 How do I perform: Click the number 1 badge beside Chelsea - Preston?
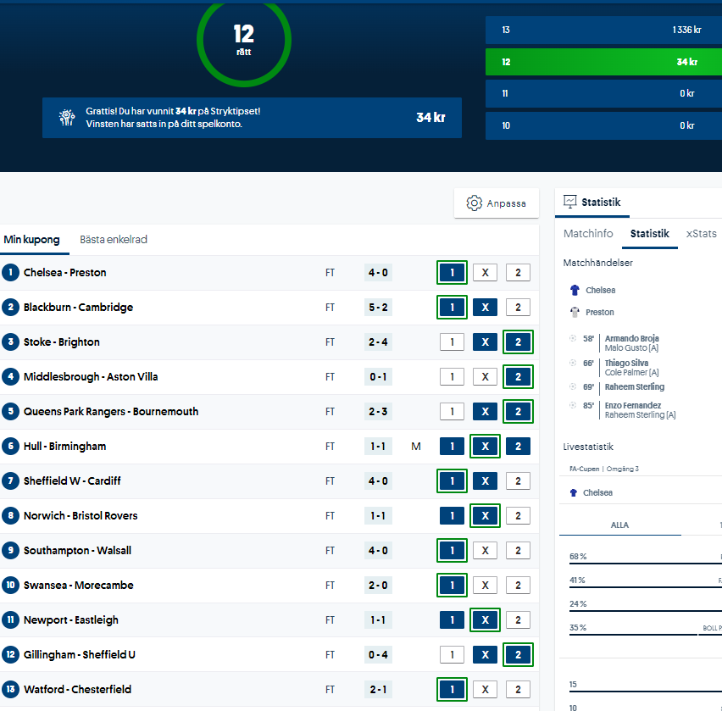pyautogui.click(x=10, y=273)
